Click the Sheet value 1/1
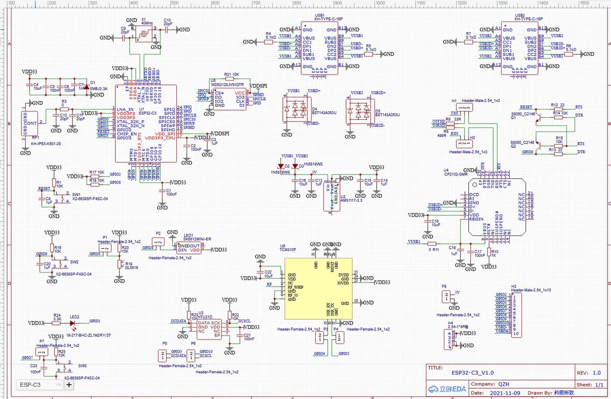Screen dimensions: 611x399 [599, 385]
